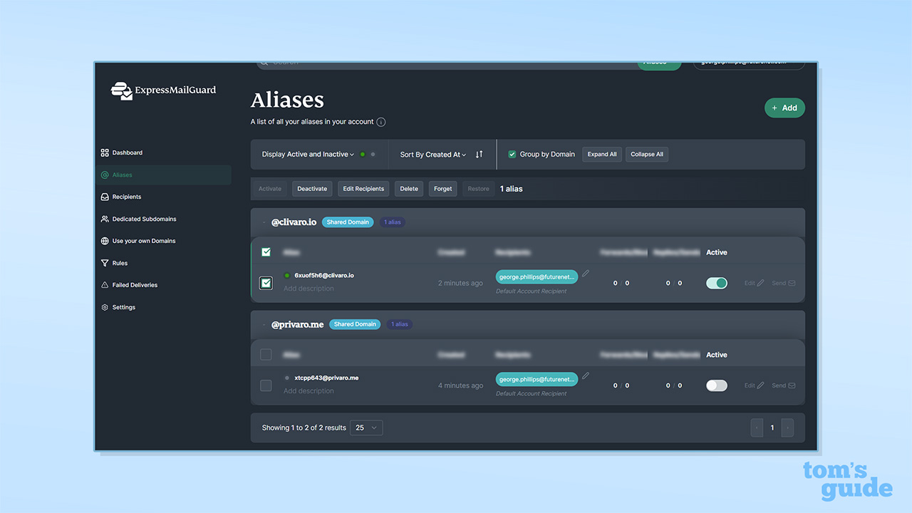View Failed Deliveries via the warning icon
Viewport: 912px width, 513px height.
(103, 285)
